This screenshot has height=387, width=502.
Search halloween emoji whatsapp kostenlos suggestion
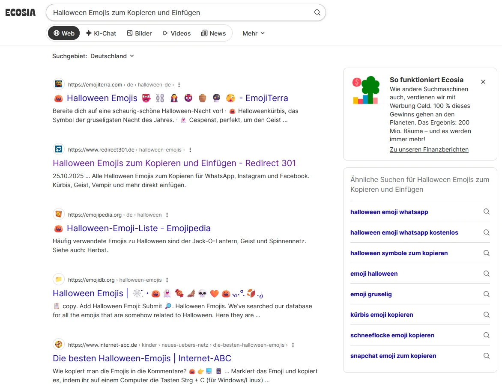pos(404,232)
